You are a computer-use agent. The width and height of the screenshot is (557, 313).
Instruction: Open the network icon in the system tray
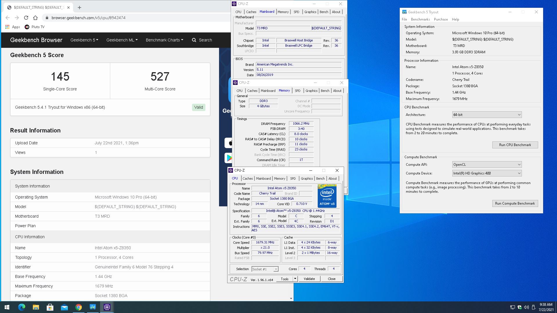coord(513,307)
